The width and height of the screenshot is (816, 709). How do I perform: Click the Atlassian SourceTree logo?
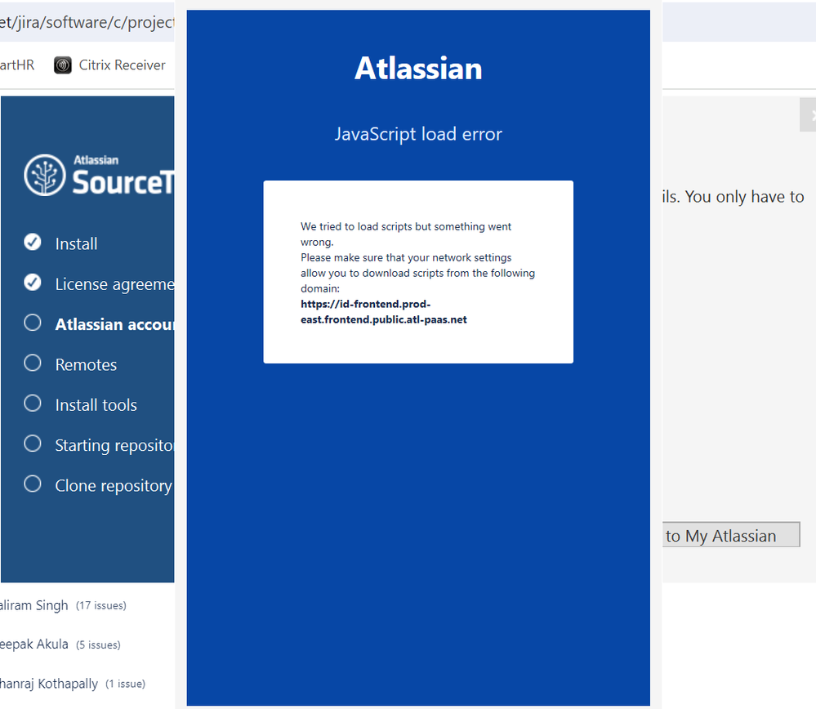[99, 176]
